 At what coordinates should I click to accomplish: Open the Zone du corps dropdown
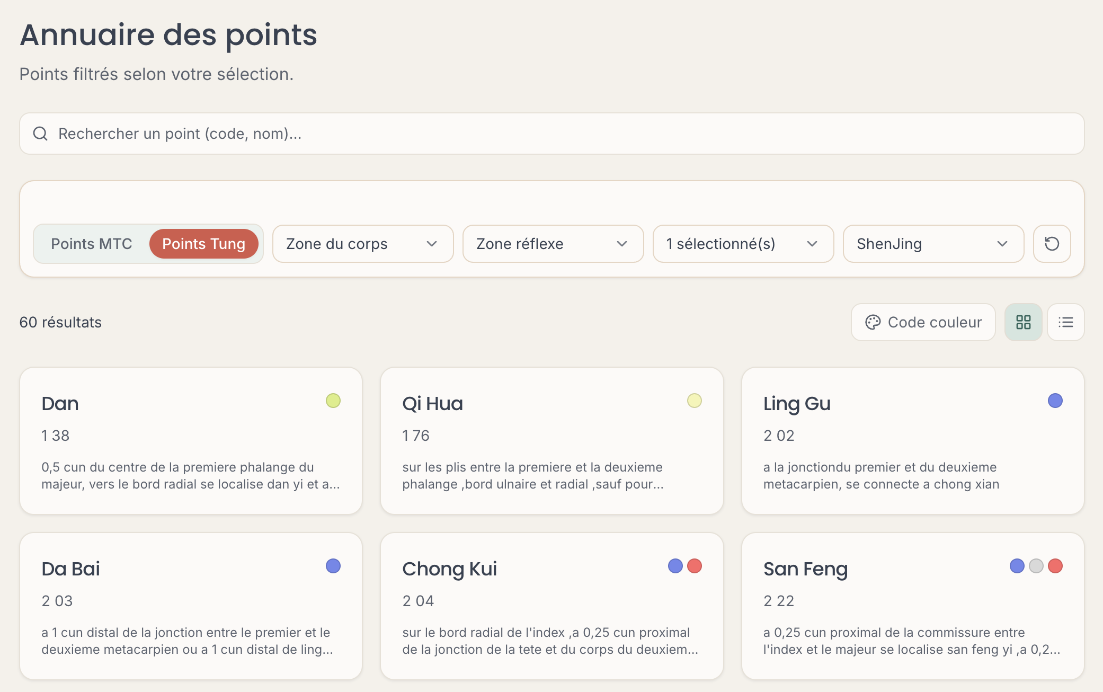pos(363,244)
